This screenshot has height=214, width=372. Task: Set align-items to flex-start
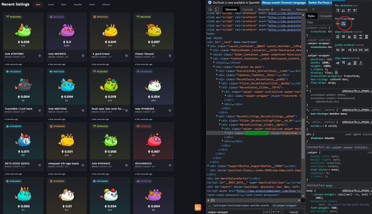(x=343, y=63)
